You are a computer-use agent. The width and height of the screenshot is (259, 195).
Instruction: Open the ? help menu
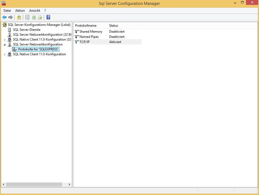tap(45, 11)
